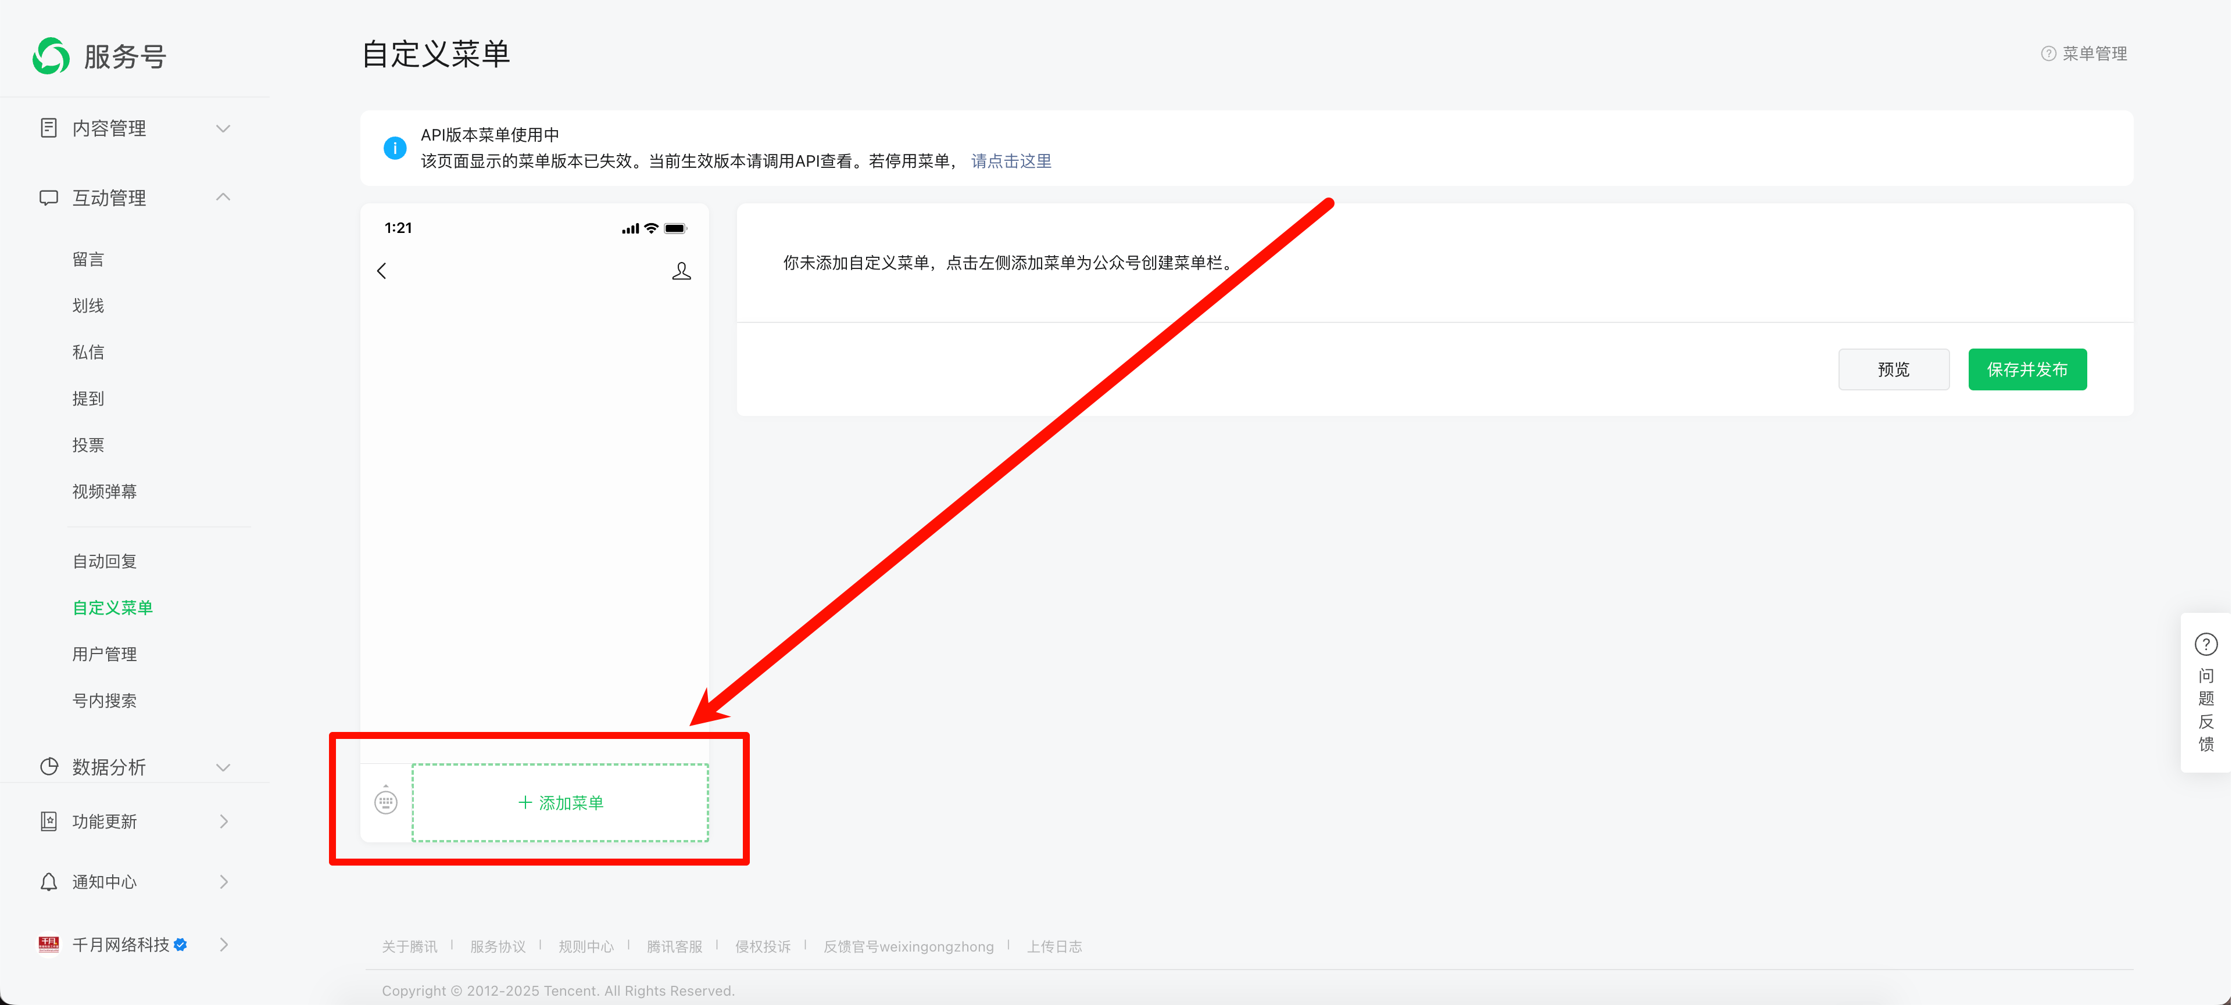
Task: Open the 菜单管理 help link
Action: pyautogui.click(x=2094, y=53)
